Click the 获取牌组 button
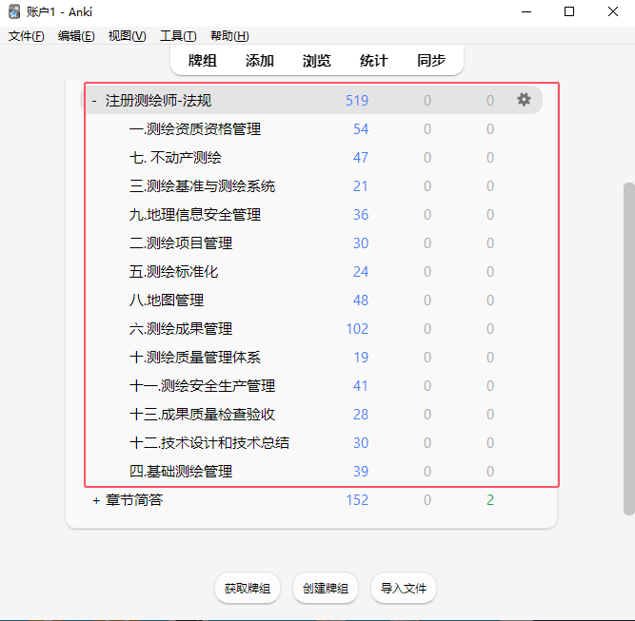This screenshot has height=621, width=635. (247, 589)
